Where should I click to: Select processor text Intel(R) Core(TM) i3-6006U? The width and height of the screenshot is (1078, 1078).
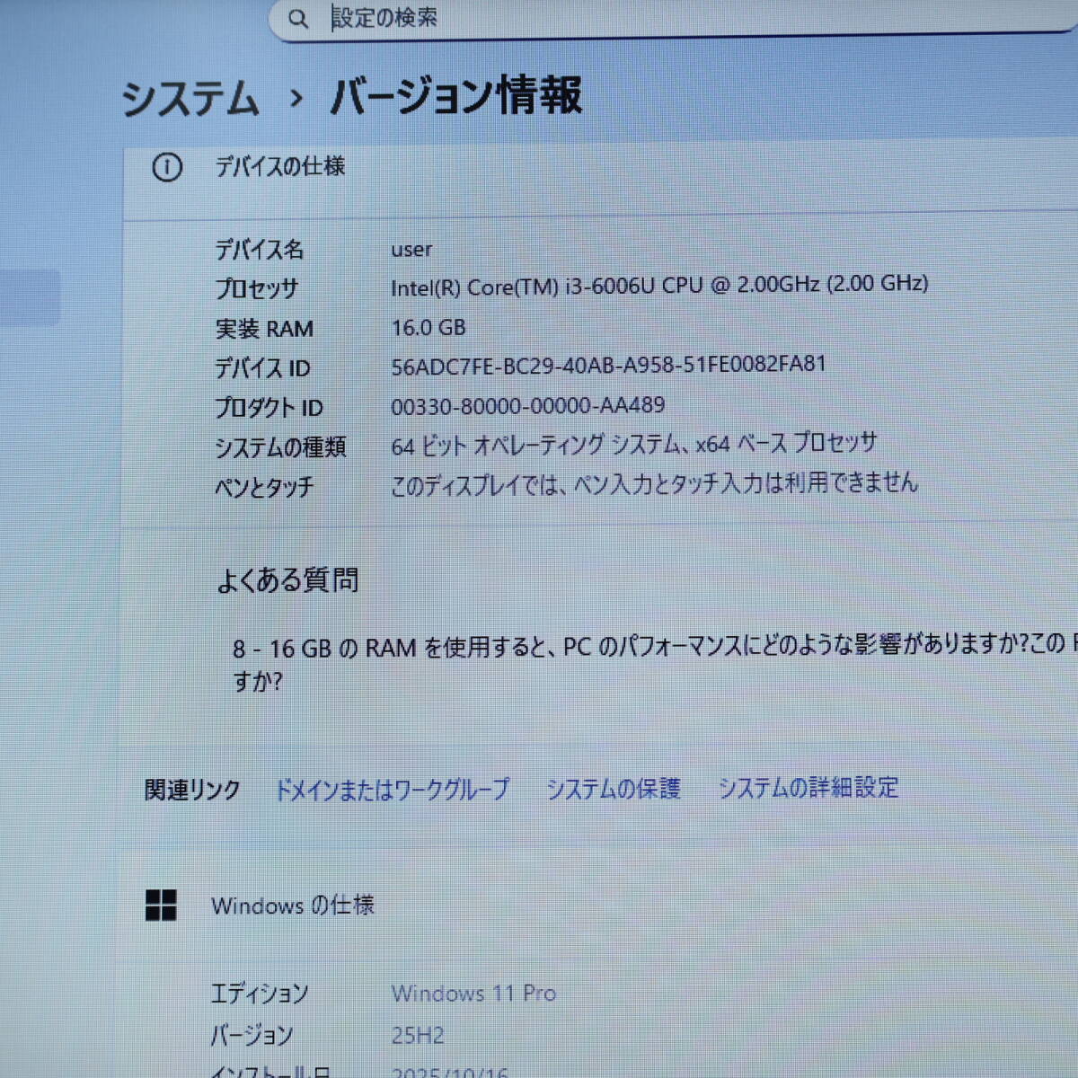(x=522, y=287)
